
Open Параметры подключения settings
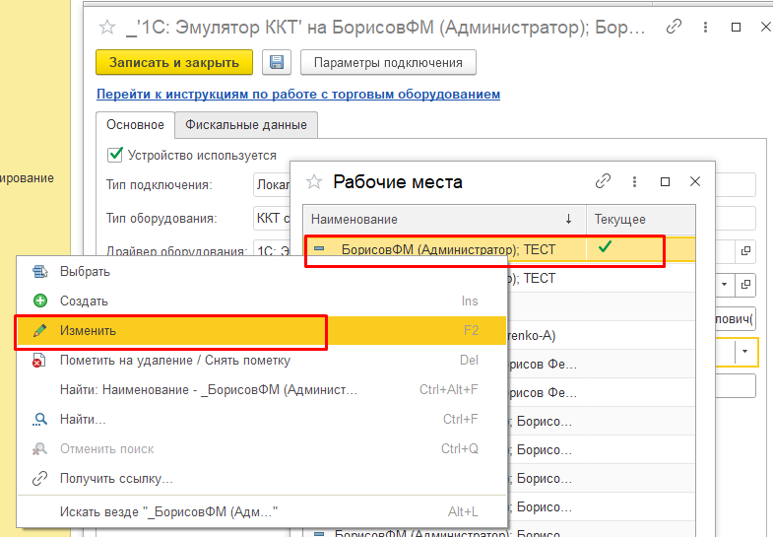point(388,63)
